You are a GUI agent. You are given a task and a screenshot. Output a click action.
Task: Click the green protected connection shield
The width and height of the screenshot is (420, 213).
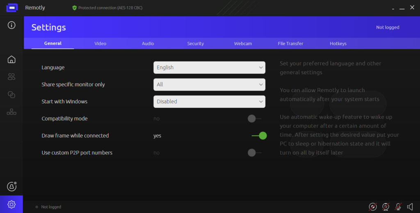click(x=75, y=8)
